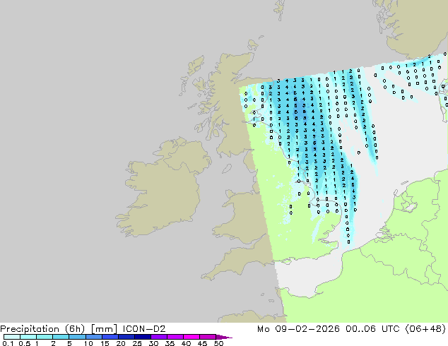Click the '10' legend scale label
Image resolution: width=448 pixels, height=346 pixels.
coord(88,343)
